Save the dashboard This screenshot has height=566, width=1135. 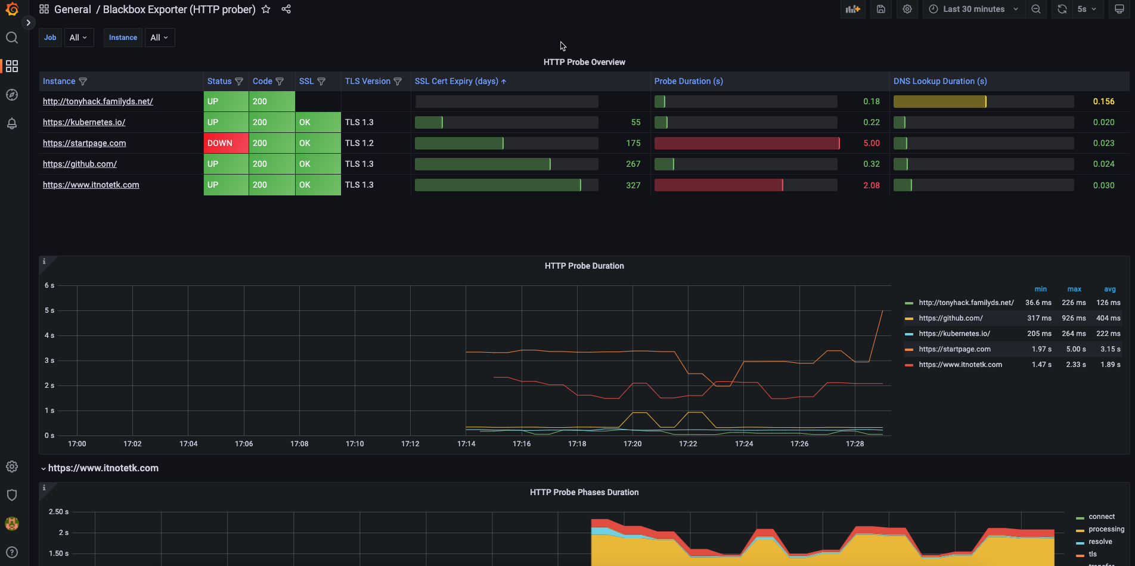pyautogui.click(x=881, y=9)
